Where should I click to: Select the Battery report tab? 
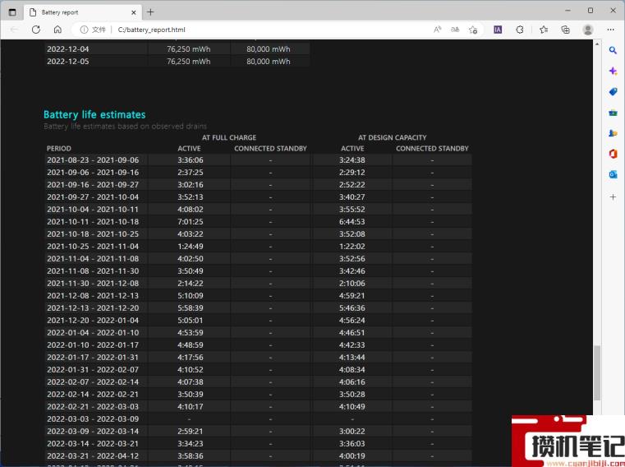(x=83, y=12)
